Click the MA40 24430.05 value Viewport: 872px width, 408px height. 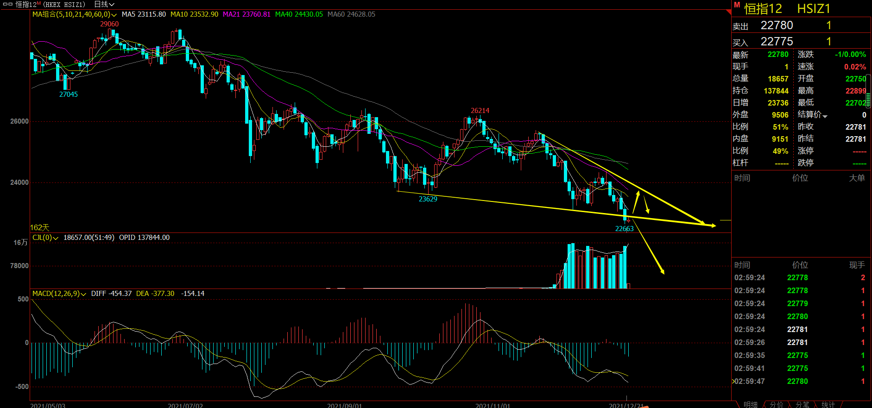tap(299, 14)
